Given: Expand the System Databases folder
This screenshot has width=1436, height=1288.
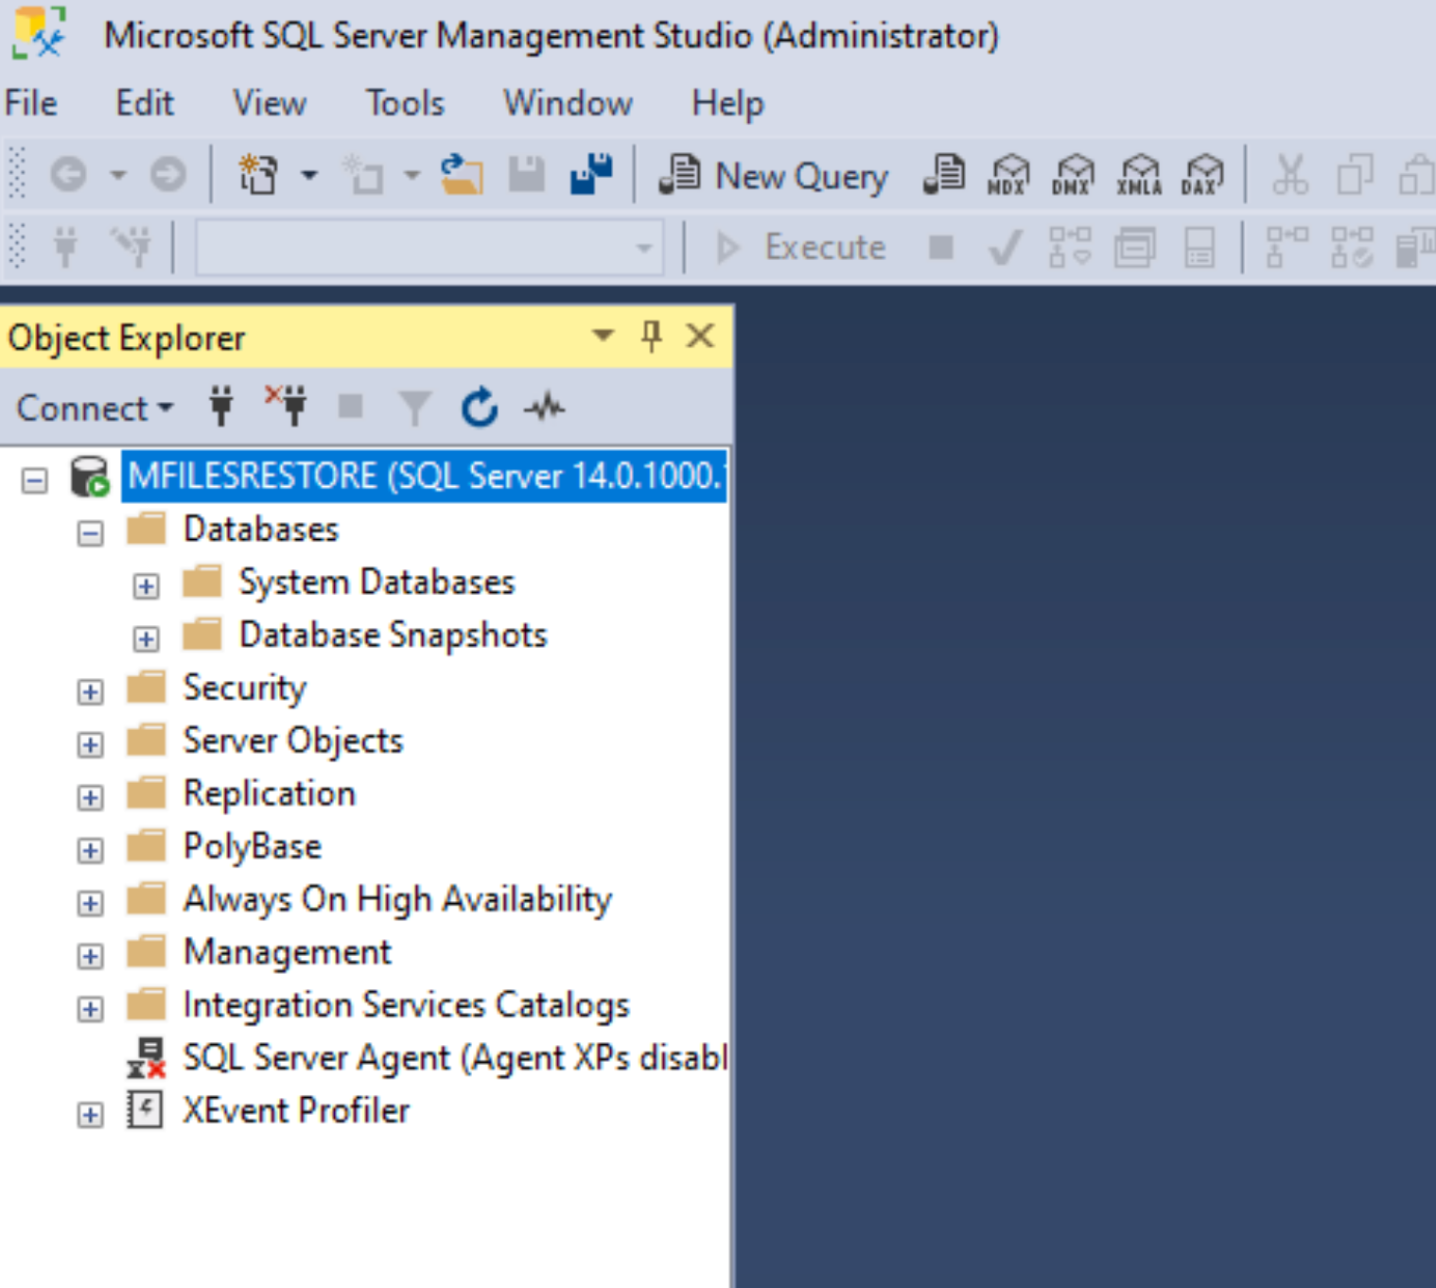Looking at the screenshot, I should (x=146, y=586).
